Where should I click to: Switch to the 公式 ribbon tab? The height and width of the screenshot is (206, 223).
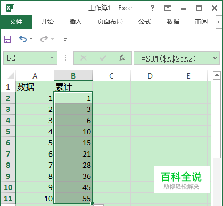point(145,22)
